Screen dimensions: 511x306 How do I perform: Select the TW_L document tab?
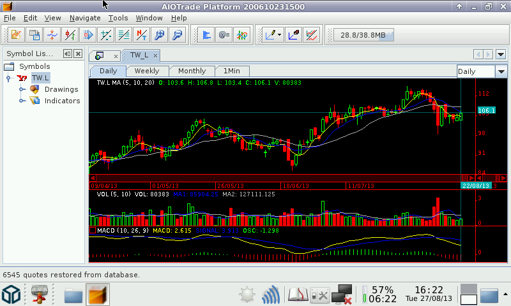[x=139, y=55]
